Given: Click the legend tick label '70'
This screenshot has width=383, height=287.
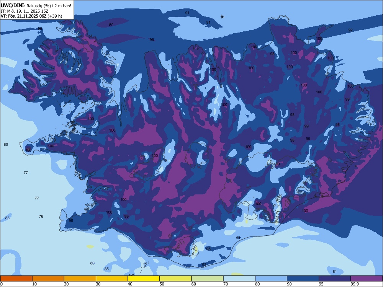Looking at the screenshot, I should [x=226, y=284].
